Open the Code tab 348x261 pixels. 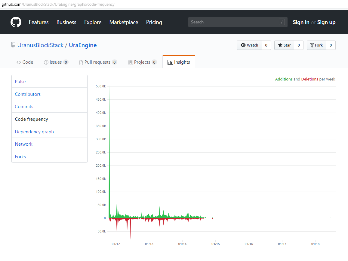pos(25,62)
